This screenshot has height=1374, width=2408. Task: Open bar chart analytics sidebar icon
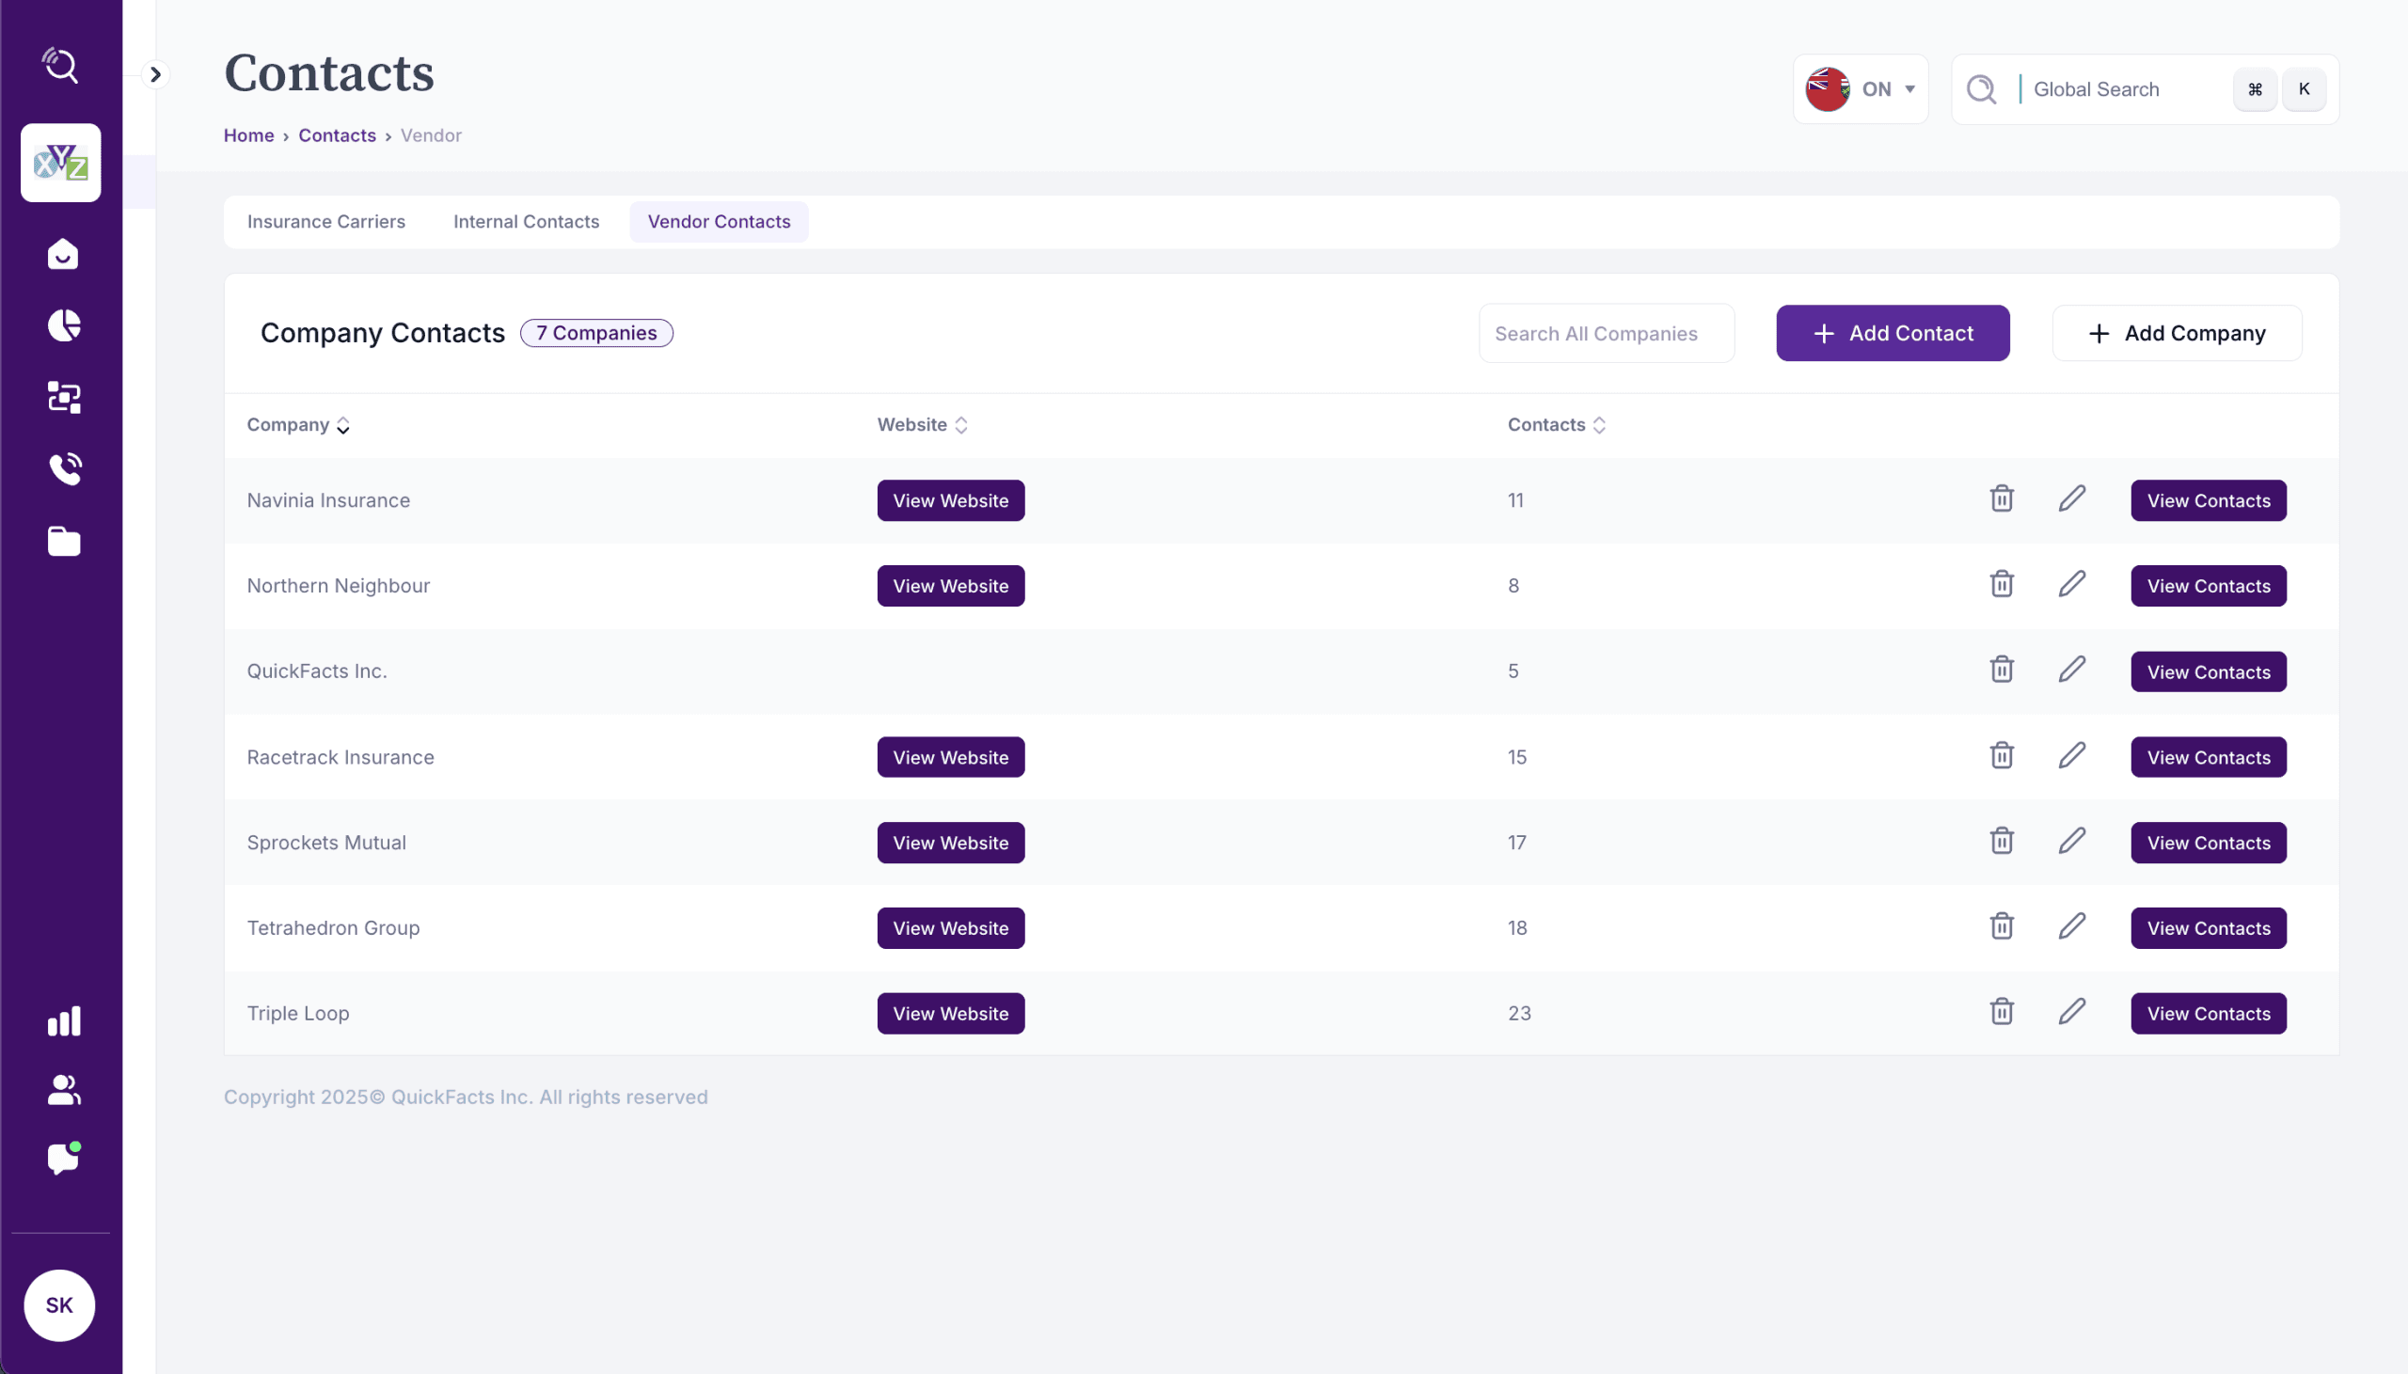(x=63, y=1020)
